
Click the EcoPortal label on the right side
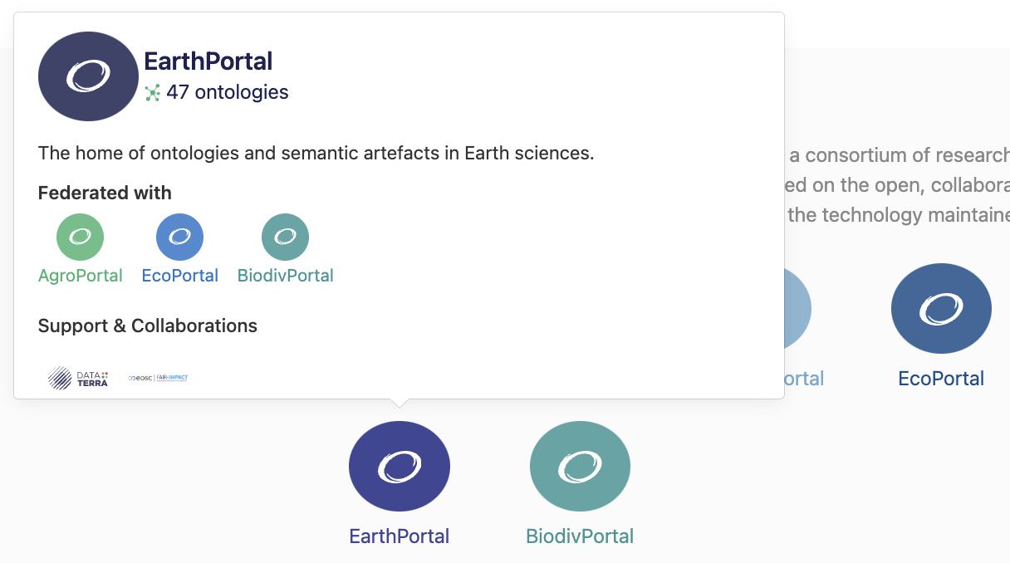tap(941, 378)
